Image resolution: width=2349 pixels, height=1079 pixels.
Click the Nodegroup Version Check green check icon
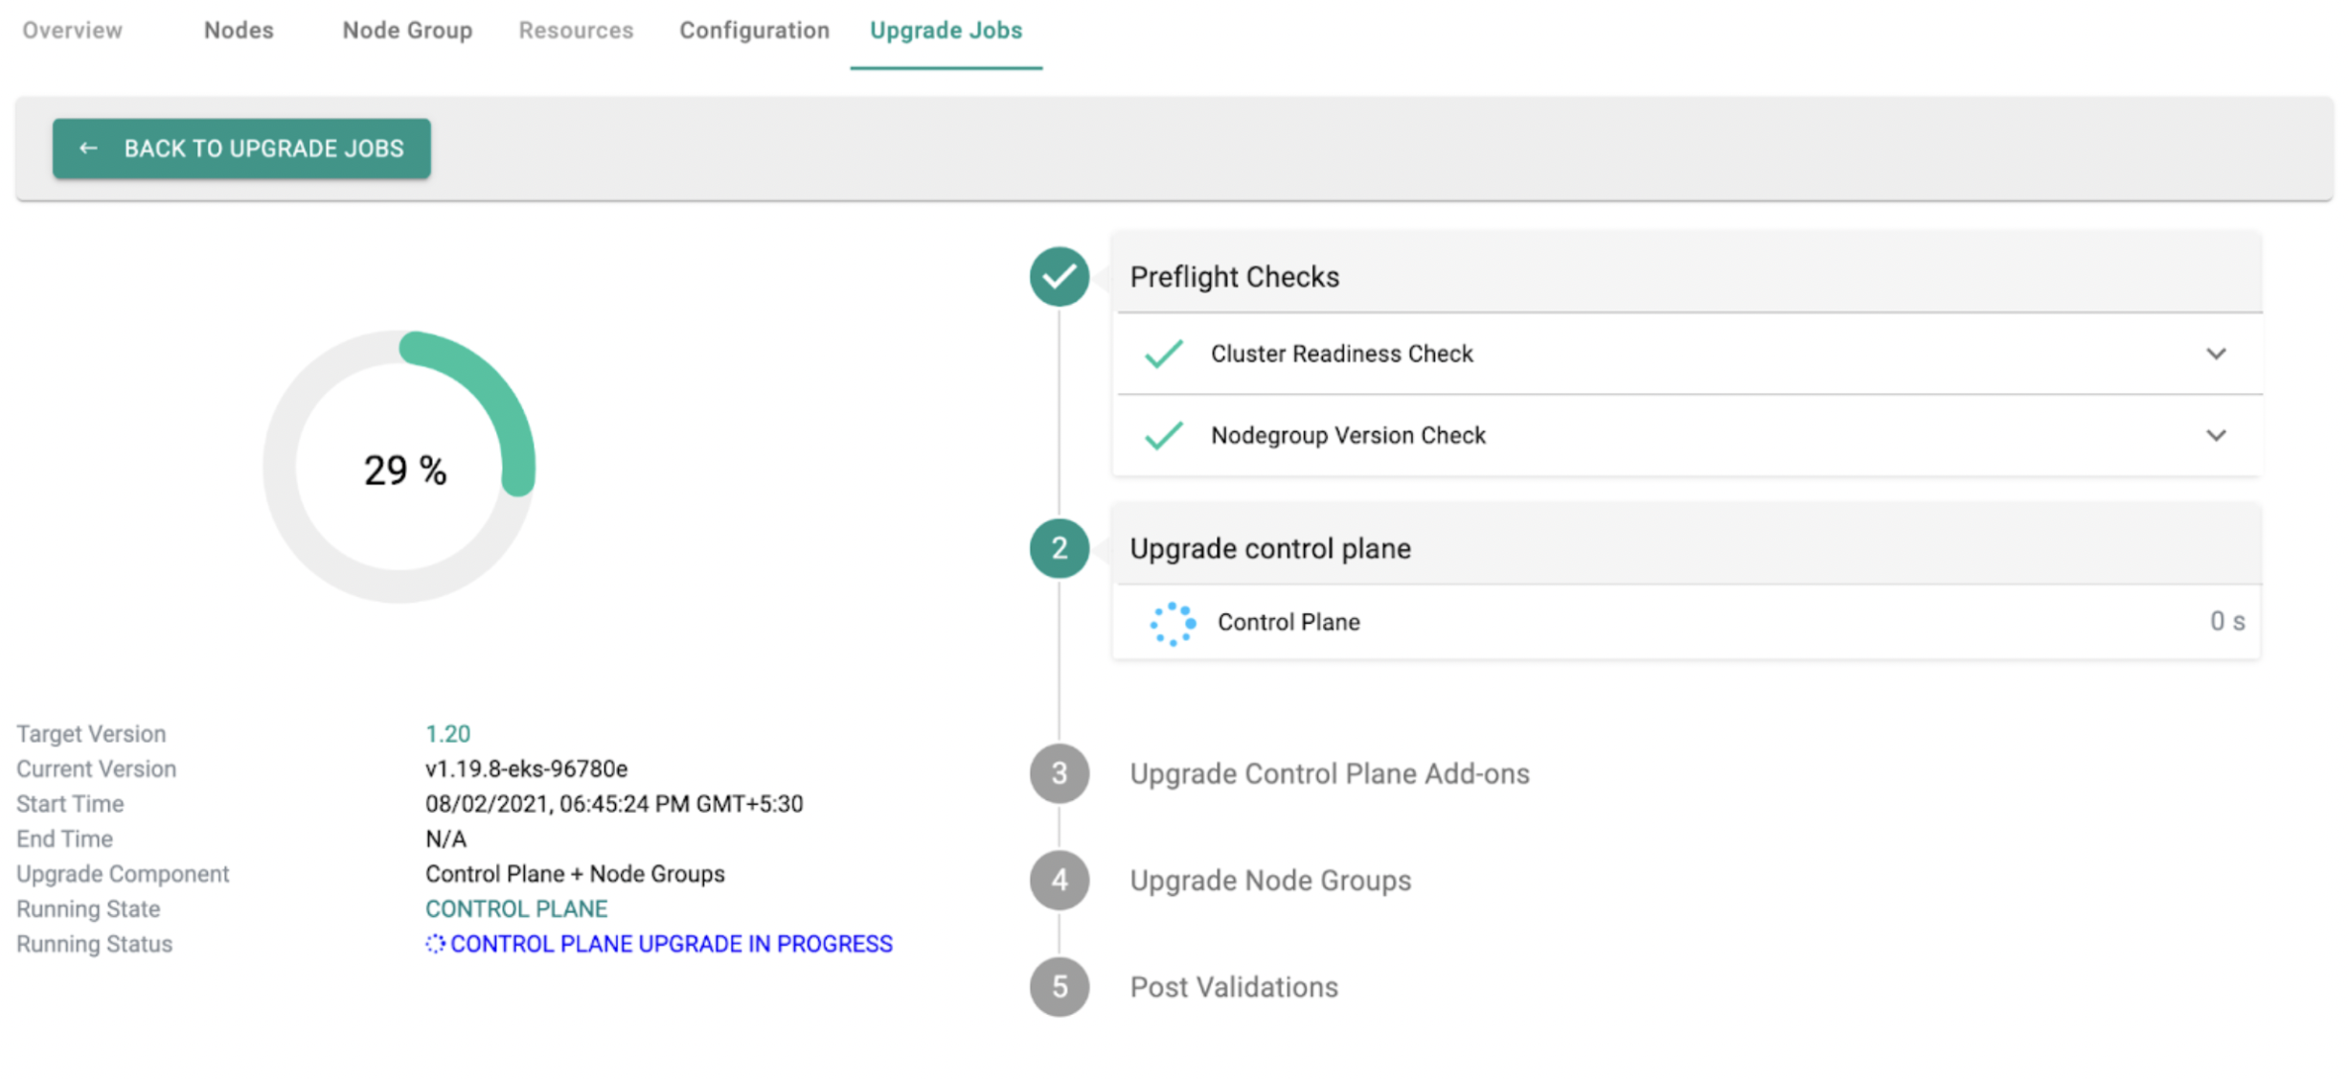click(1162, 435)
